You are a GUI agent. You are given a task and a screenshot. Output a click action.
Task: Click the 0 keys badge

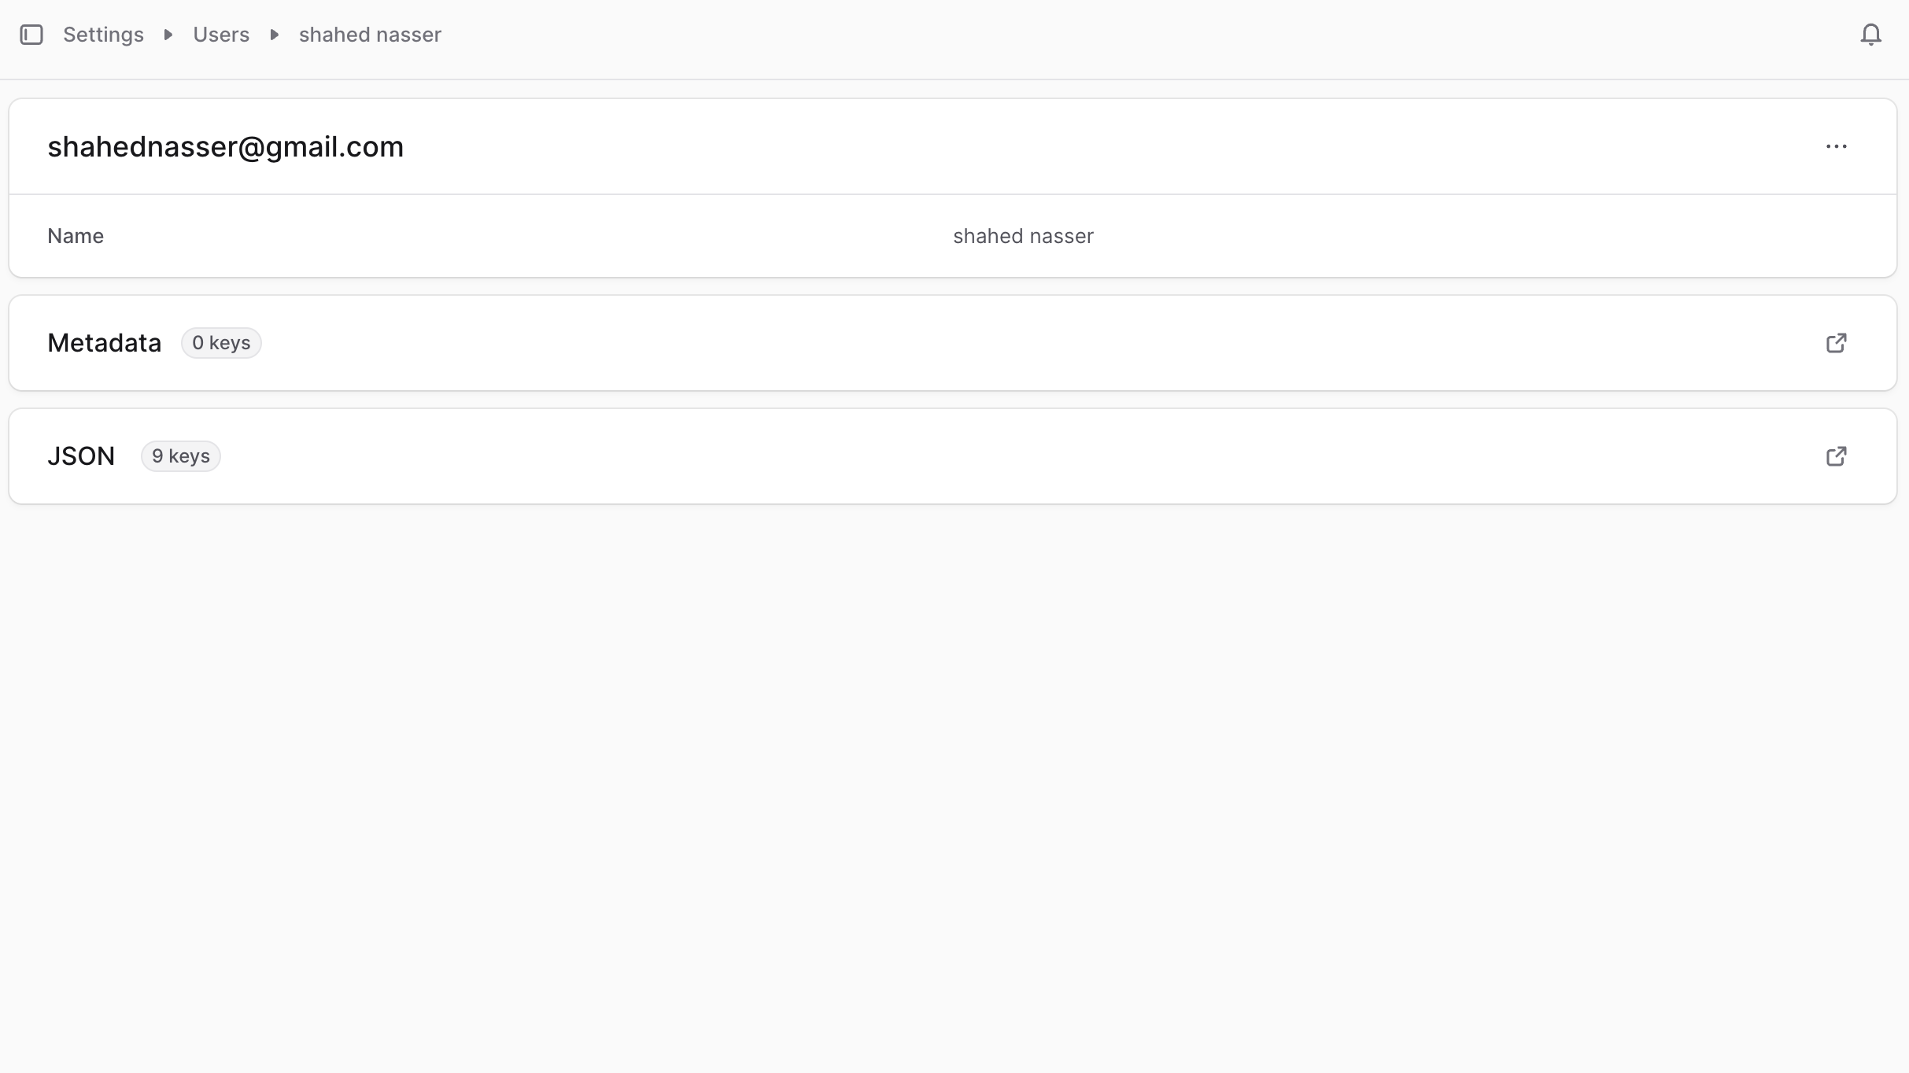pyautogui.click(x=221, y=343)
